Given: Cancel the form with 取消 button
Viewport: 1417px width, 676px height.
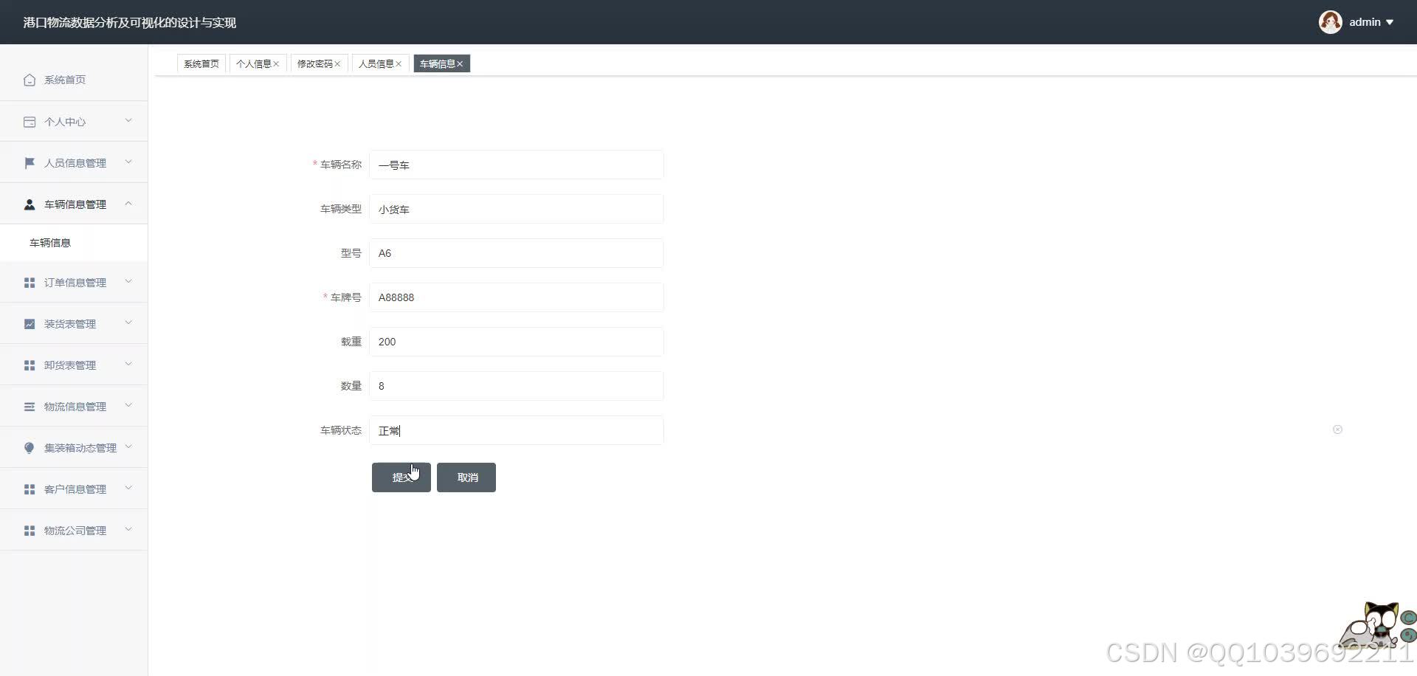Looking at the screenshot, I should tap(466, 477).
